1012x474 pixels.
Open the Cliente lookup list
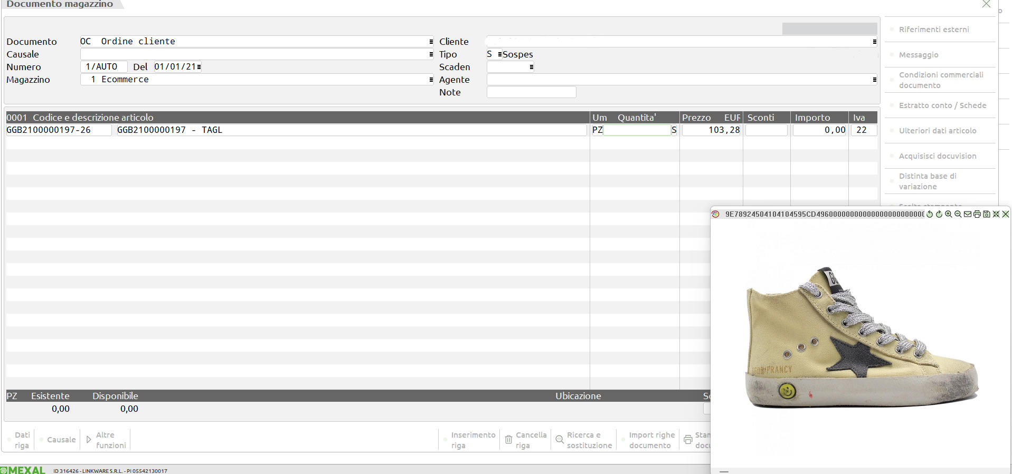coord(874,42)
